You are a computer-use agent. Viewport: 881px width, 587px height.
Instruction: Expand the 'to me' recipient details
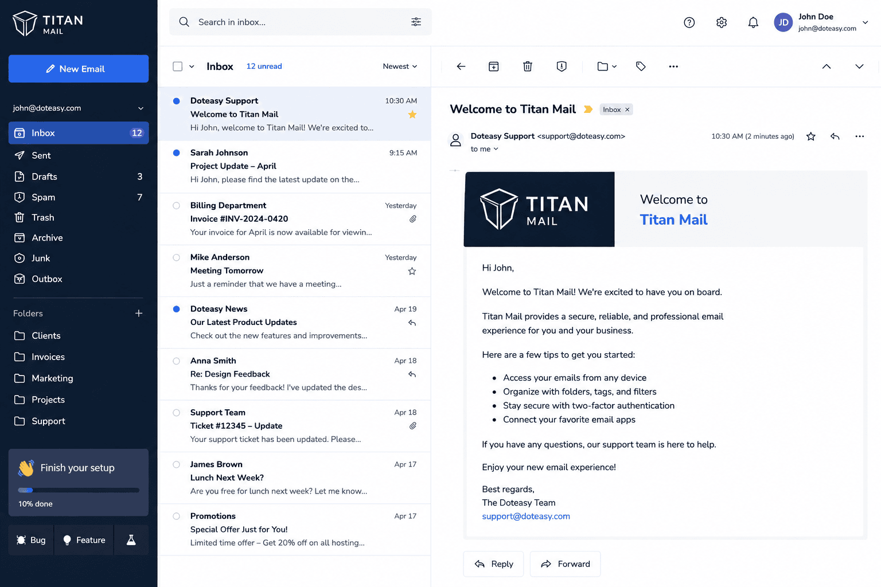[485, 149]
